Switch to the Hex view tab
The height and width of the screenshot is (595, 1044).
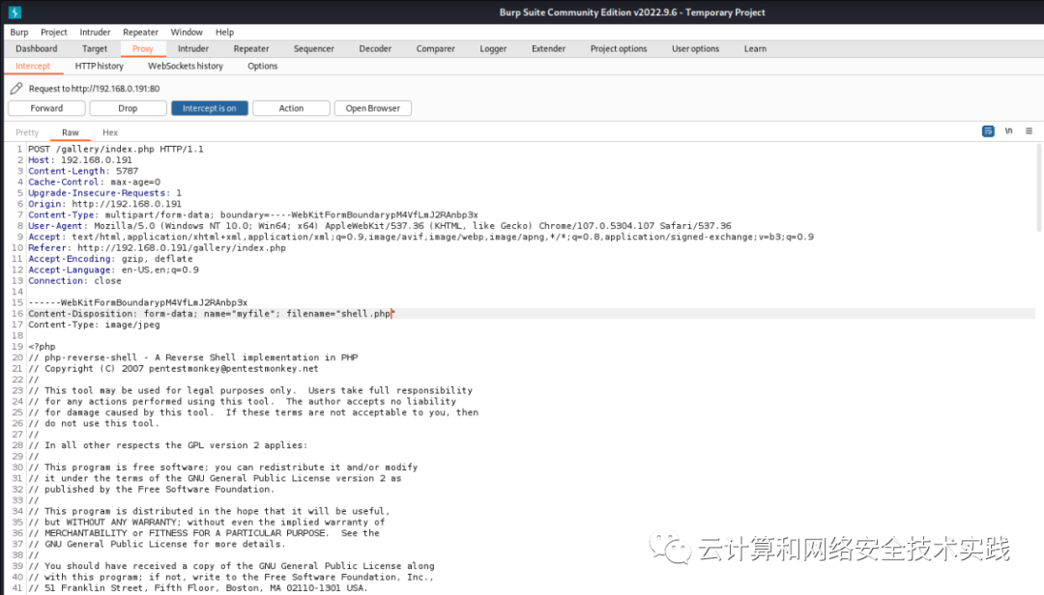click(110, 132)
